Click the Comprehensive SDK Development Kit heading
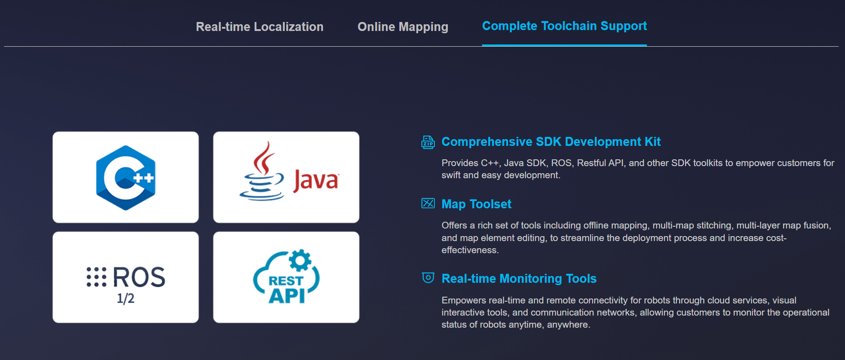The width and height of the screenshot is (845, 360). [x=551, y=142]
